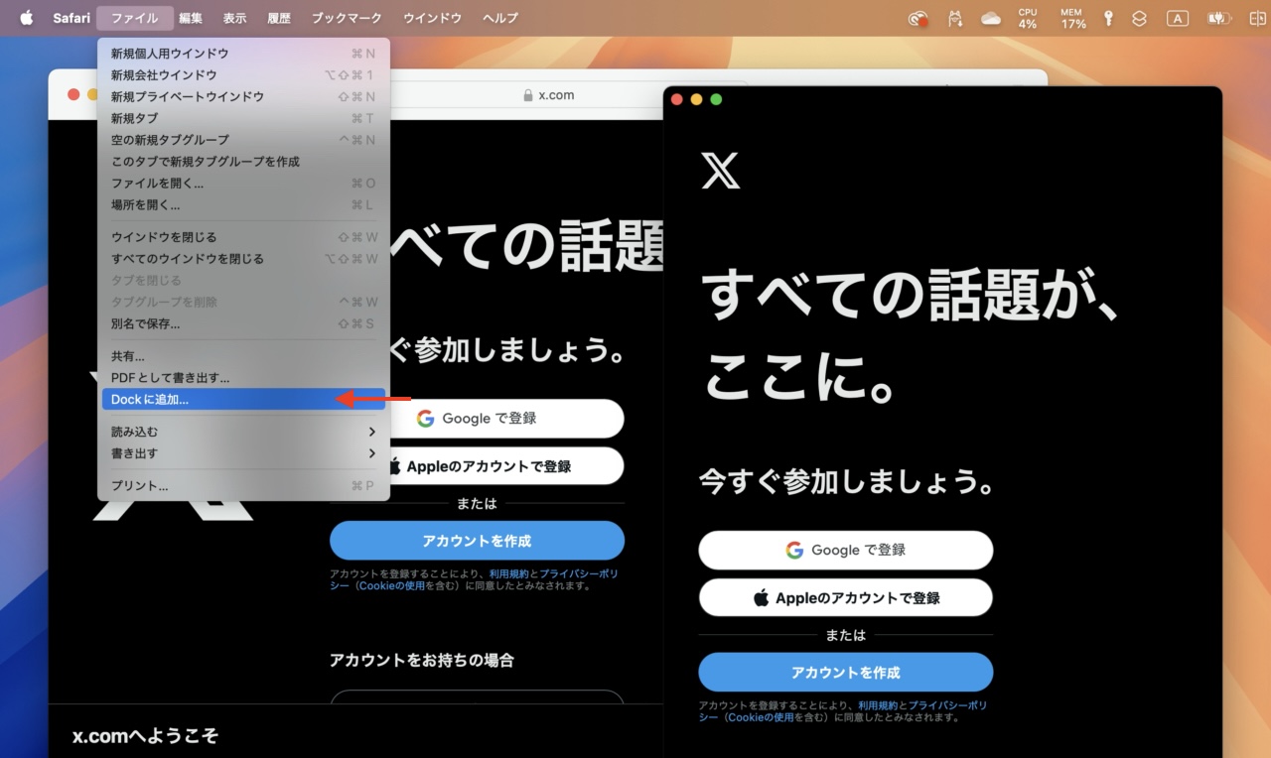
Task: Click the Apple logo in web app's register button
Action: pyautogui.click(x=761, y=597)
